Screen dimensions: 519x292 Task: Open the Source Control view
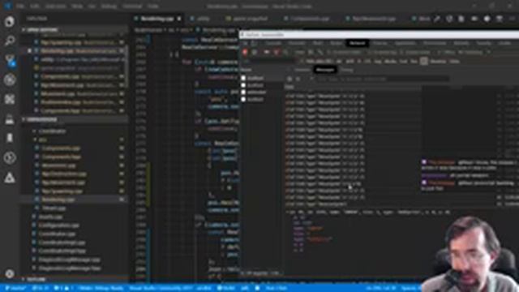(x=10, y=60)
